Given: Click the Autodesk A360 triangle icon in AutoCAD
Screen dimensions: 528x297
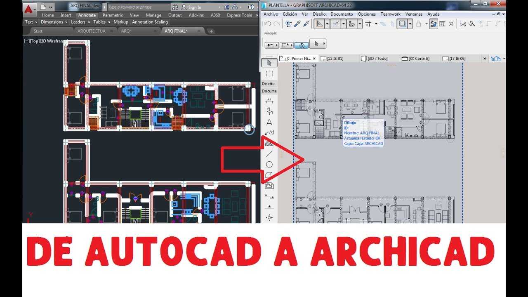Looking at the screenshot, I should pyautogui.click(x=235, y=7).
